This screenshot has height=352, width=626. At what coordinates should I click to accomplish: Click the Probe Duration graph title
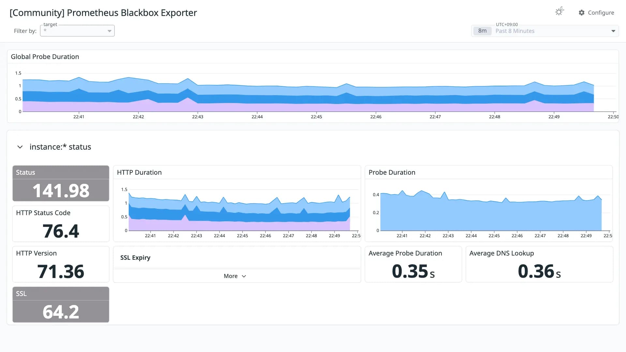point(392,172)
